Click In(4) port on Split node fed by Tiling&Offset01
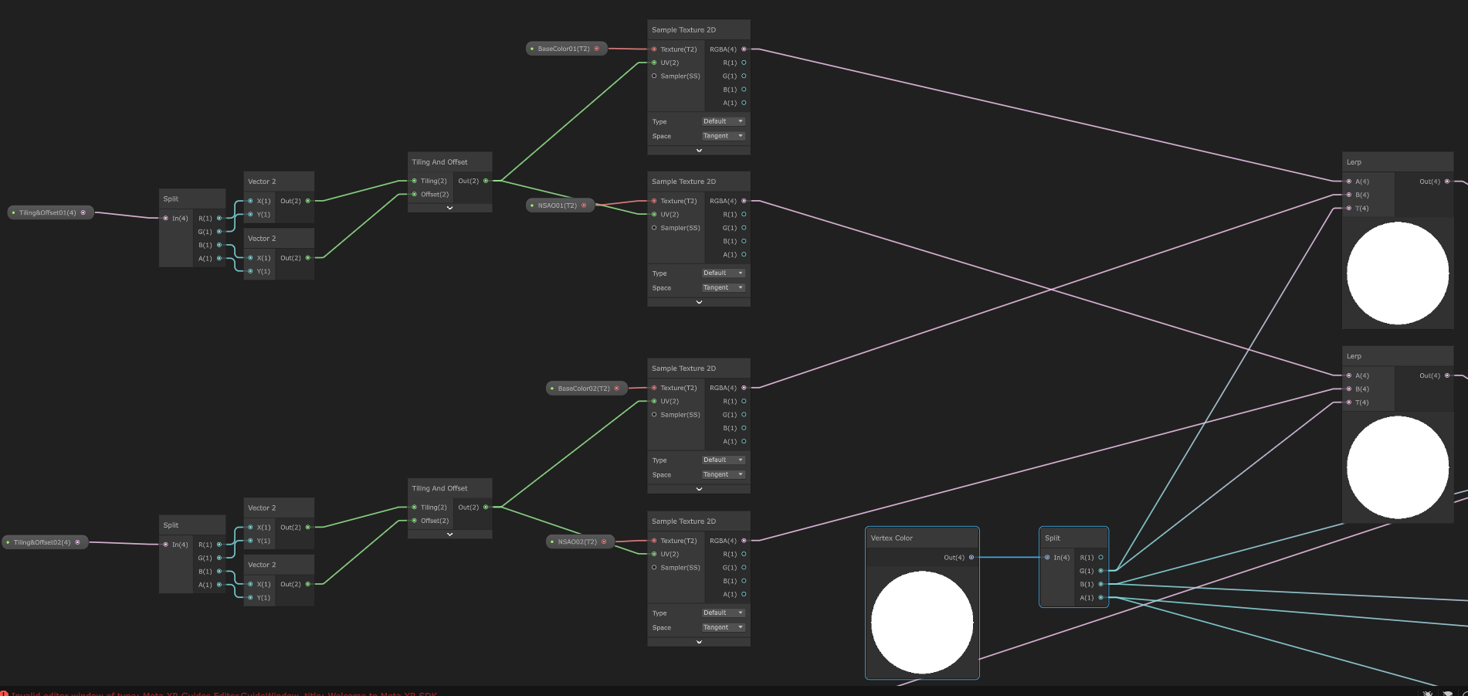This screenshot has width=1468, height=696. (x=165, y=218)
